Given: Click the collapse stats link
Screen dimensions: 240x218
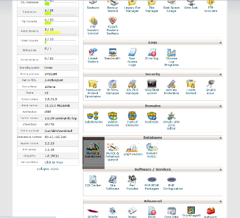Looking at the screenshot, I should point(48,169).
